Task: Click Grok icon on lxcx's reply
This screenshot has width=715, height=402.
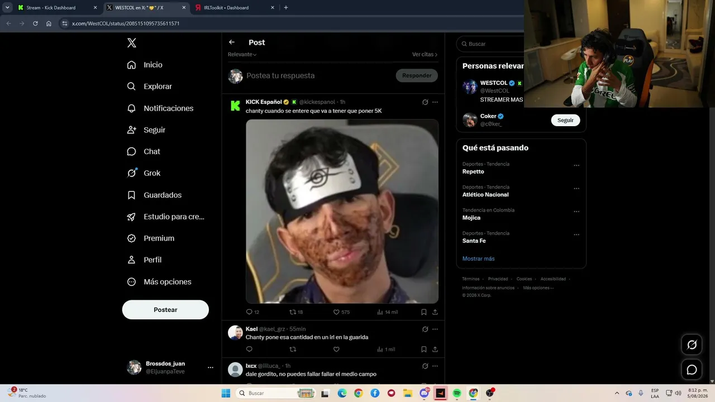Action: coord(425,366)
